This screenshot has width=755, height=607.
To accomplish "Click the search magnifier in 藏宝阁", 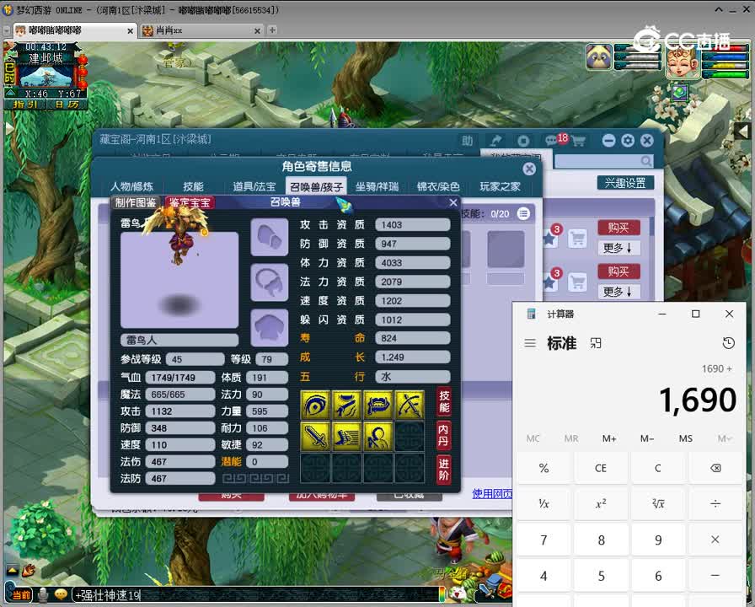I will [645, 161].
